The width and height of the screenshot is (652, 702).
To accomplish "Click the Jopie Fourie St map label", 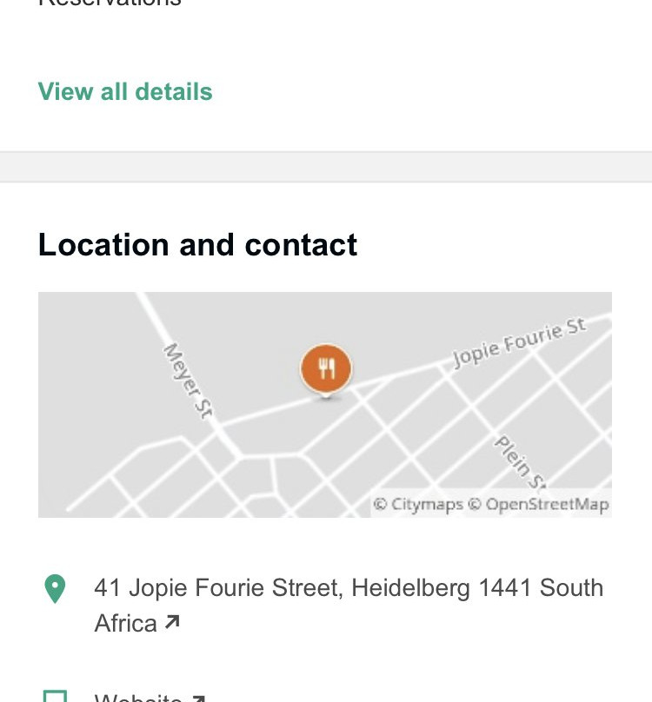I will coord(518,343).
